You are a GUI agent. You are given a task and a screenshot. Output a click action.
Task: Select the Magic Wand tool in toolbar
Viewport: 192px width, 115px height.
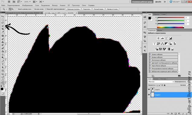coord(3,26)
